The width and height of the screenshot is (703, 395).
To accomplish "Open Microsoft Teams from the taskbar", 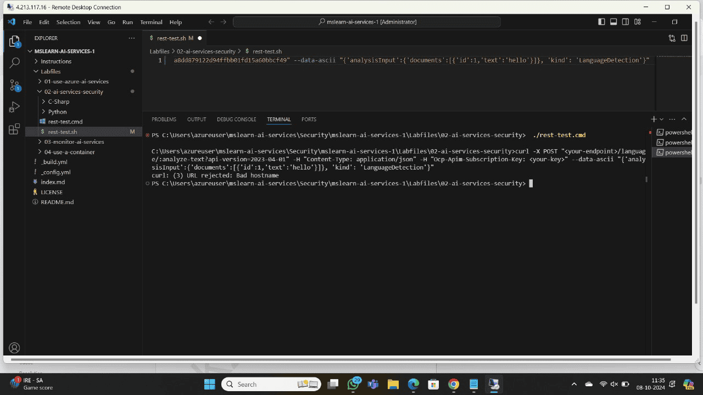I will pyautogui.click(x=373, y=384).
